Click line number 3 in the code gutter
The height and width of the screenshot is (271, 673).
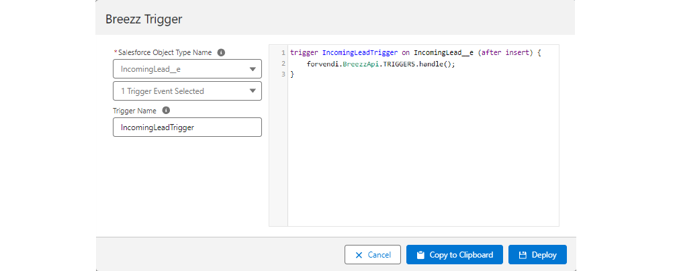click(283, 74)
